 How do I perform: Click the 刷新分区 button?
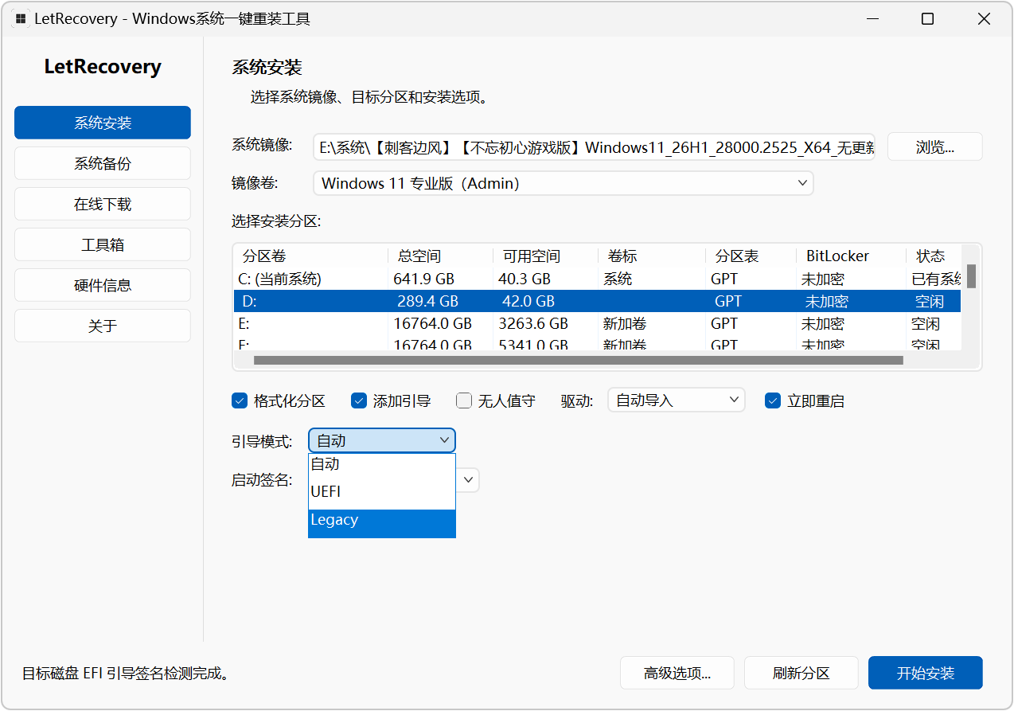pos(801,673)
